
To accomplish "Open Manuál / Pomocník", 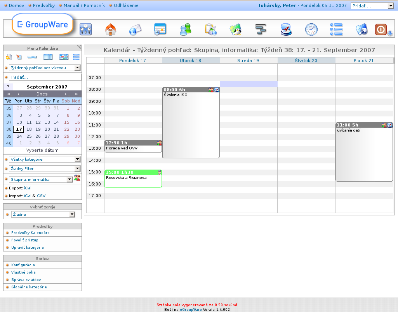I will [84, 5].
